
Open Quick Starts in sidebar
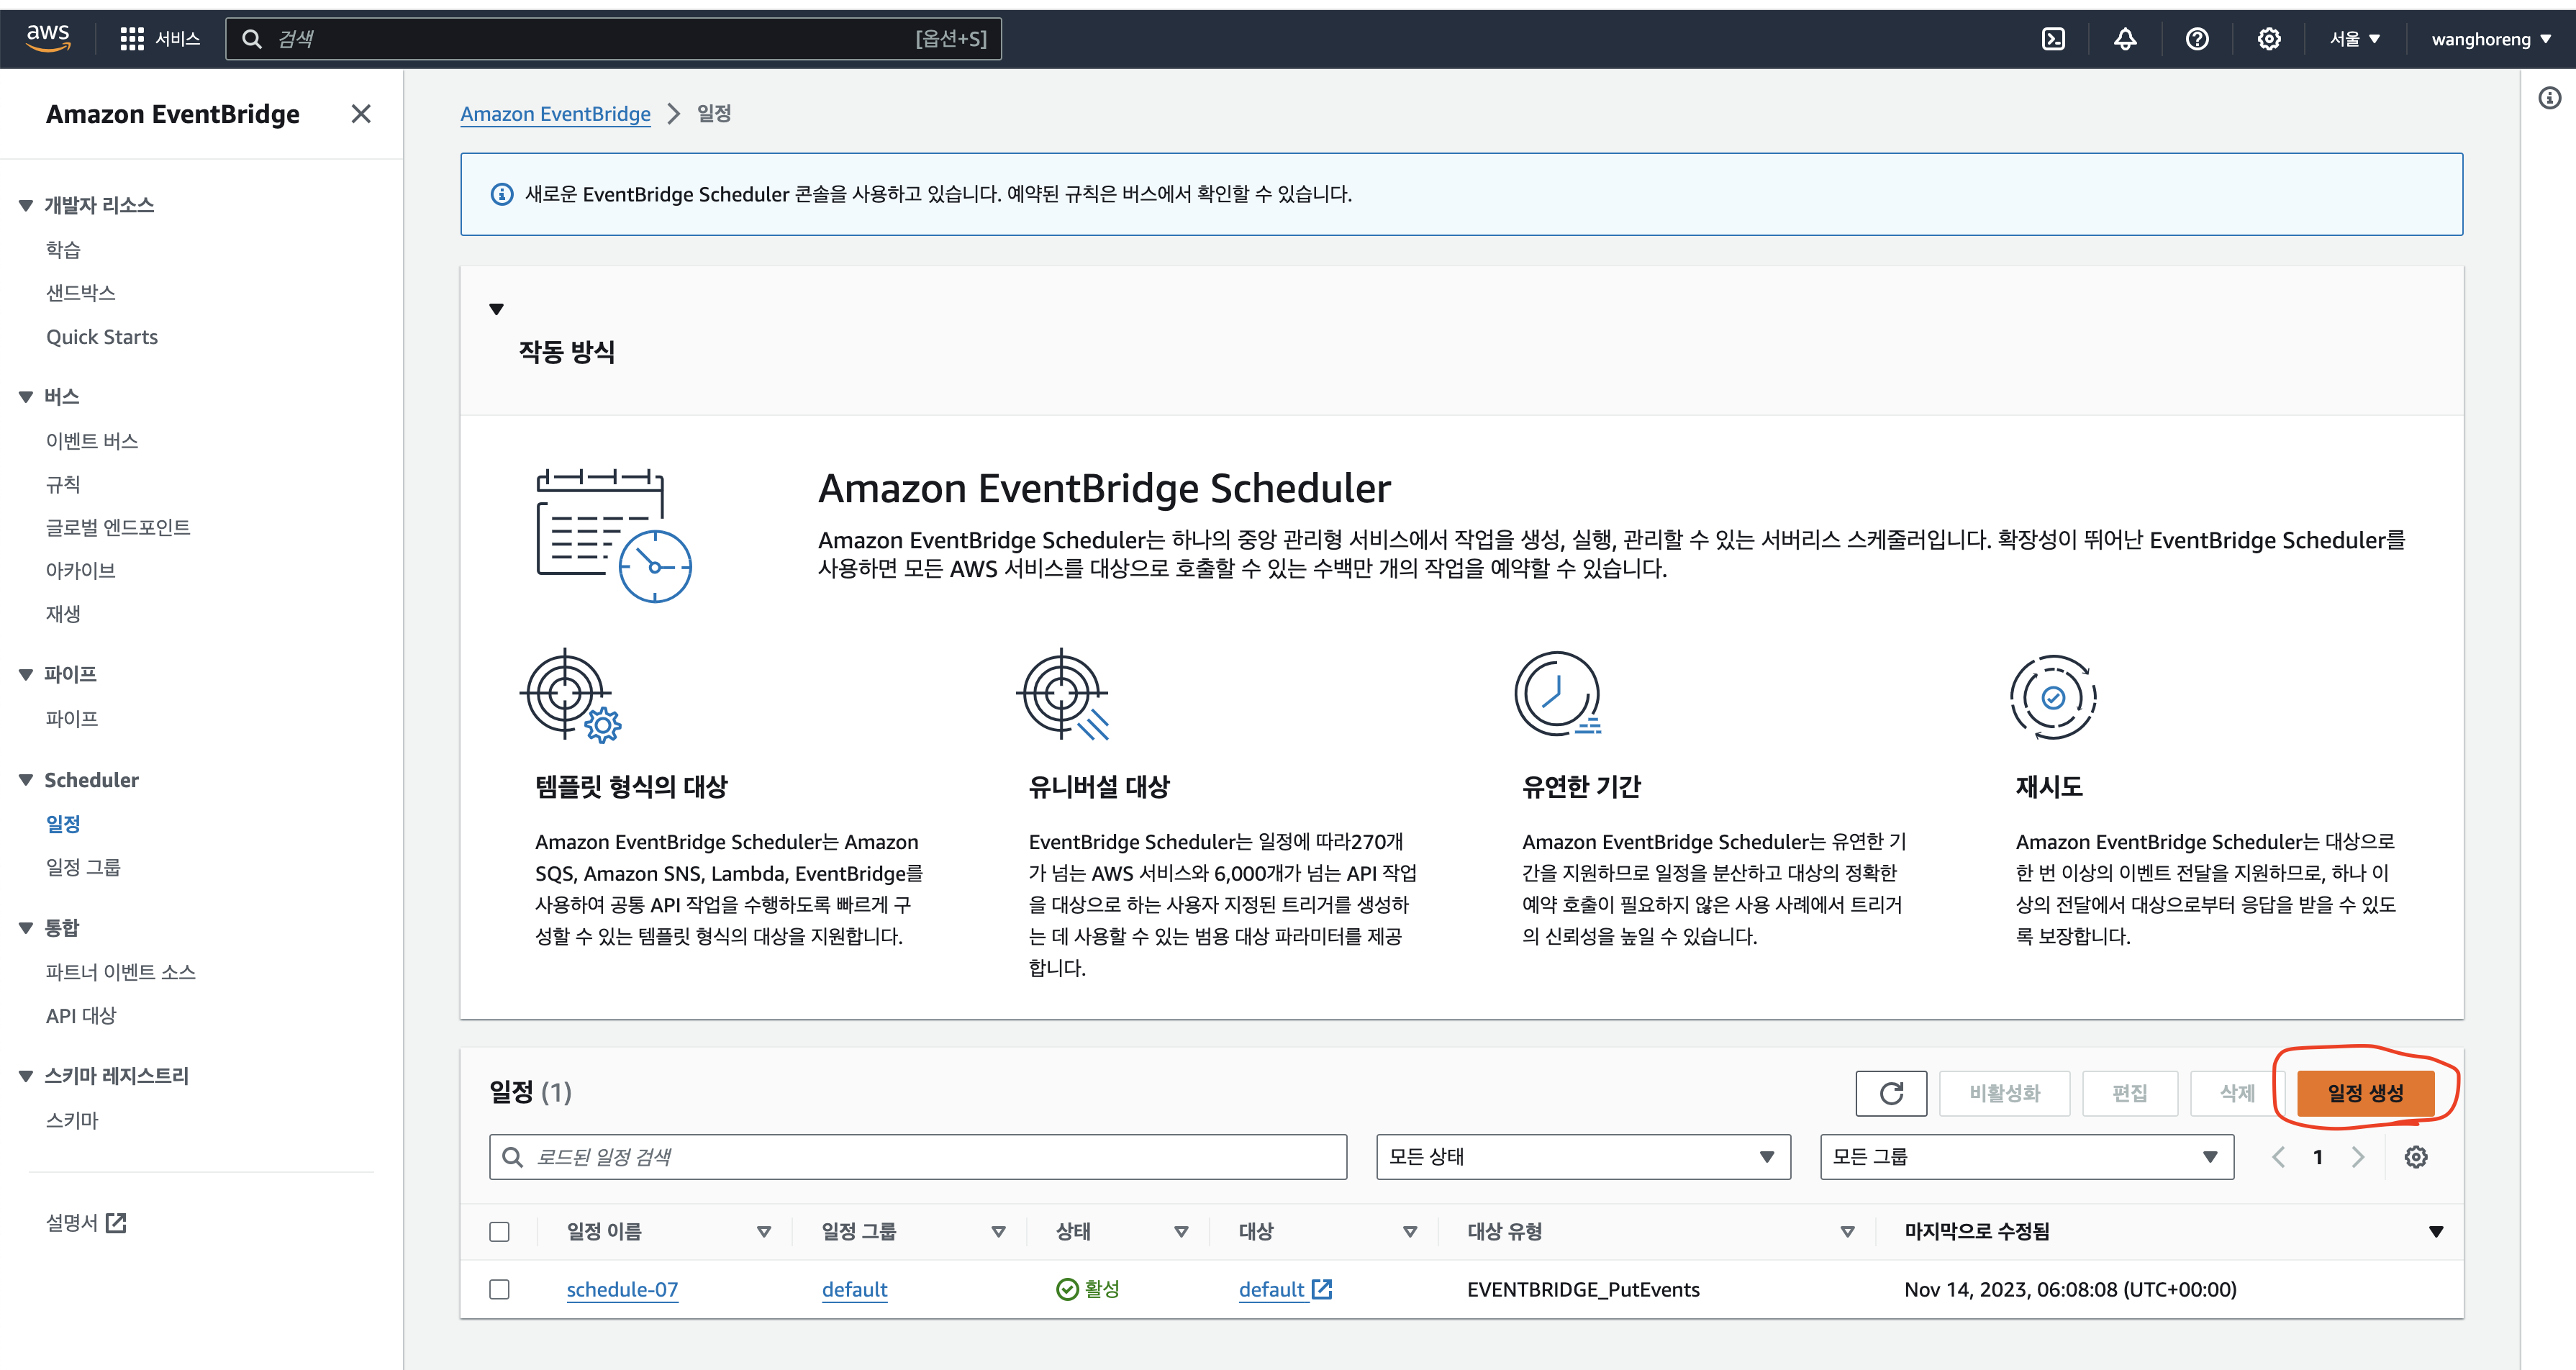(102, 337)
